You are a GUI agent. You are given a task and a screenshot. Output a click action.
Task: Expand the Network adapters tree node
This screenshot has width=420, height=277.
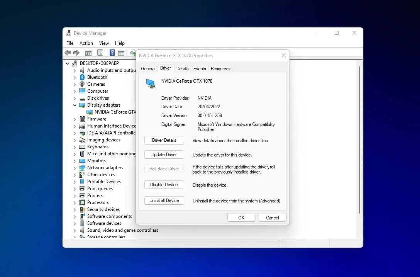(75, 167)
